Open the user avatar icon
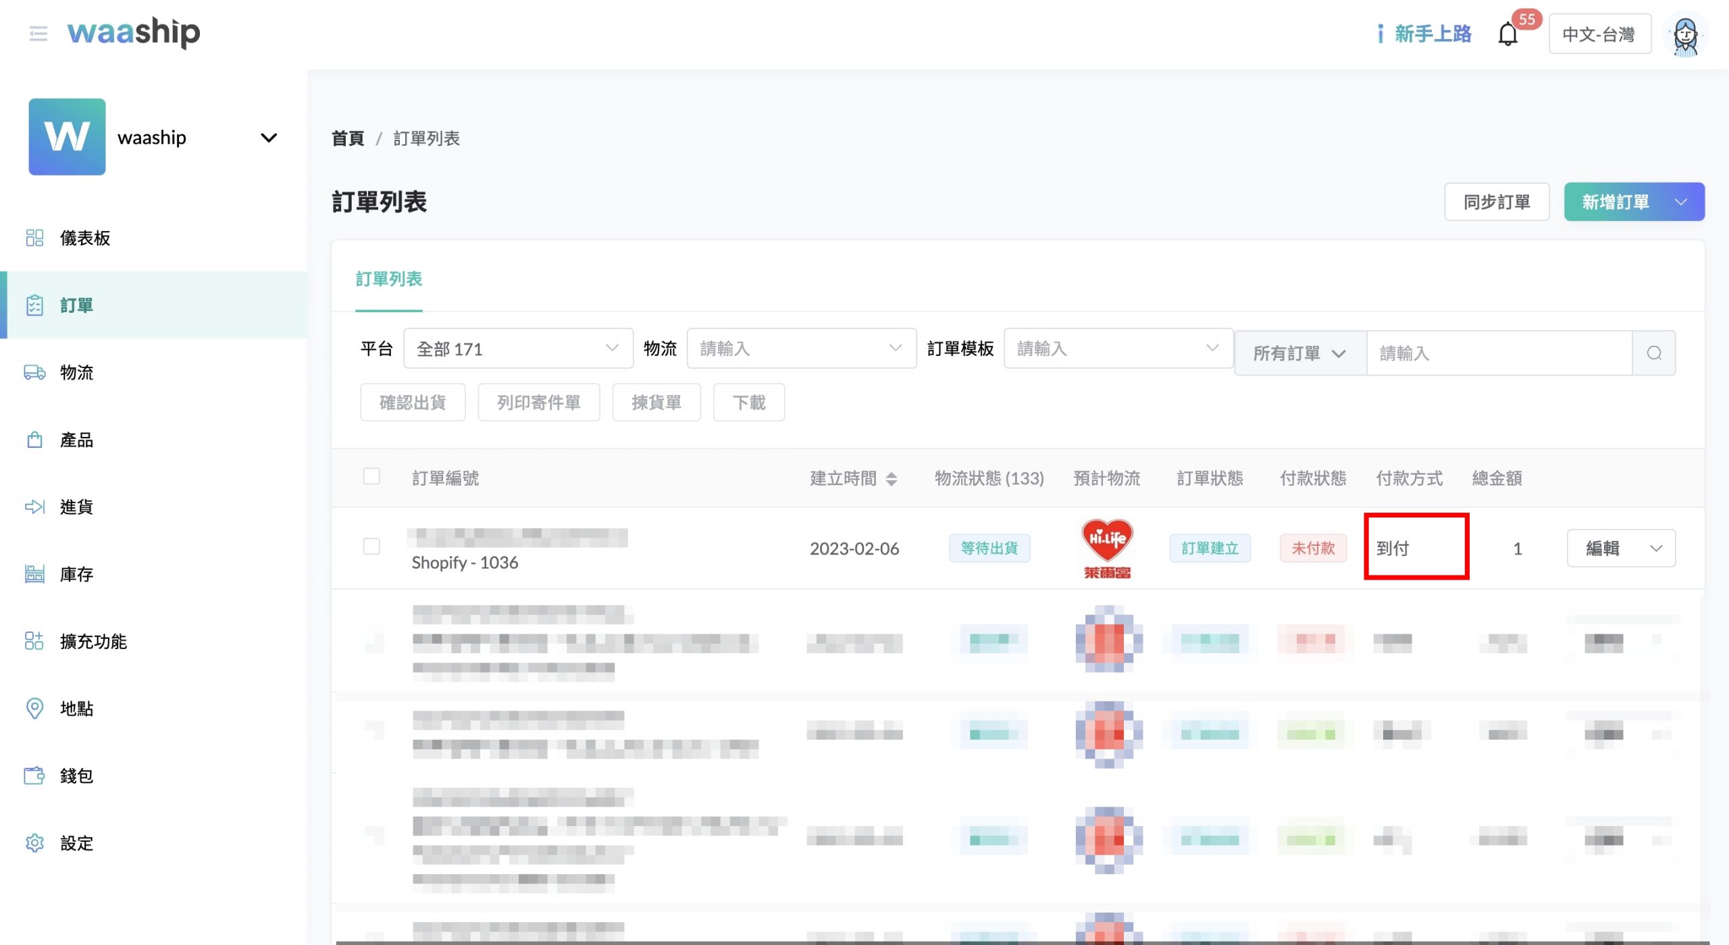This screenshot has height=945, width=1729. pyautogui.click(x=1685, y=35)
